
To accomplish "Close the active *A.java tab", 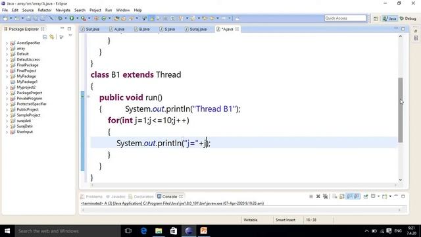I will click(x=237, y=29).
